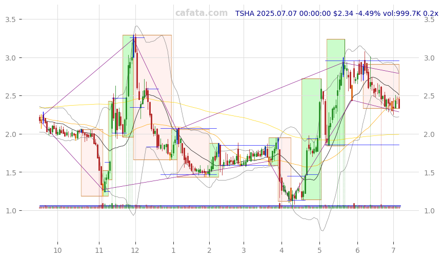Click the 3.0 label on right price axis
443x259 pixels.
(429, 58)
